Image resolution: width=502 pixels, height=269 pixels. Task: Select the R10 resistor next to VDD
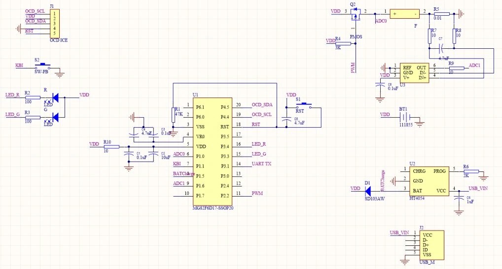pos(111,147)
